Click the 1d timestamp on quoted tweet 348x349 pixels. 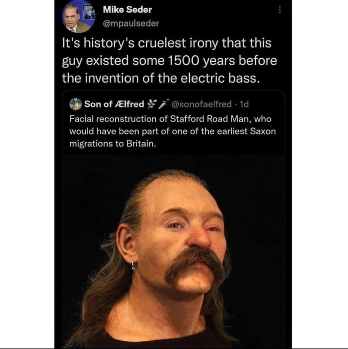point(244,104)
